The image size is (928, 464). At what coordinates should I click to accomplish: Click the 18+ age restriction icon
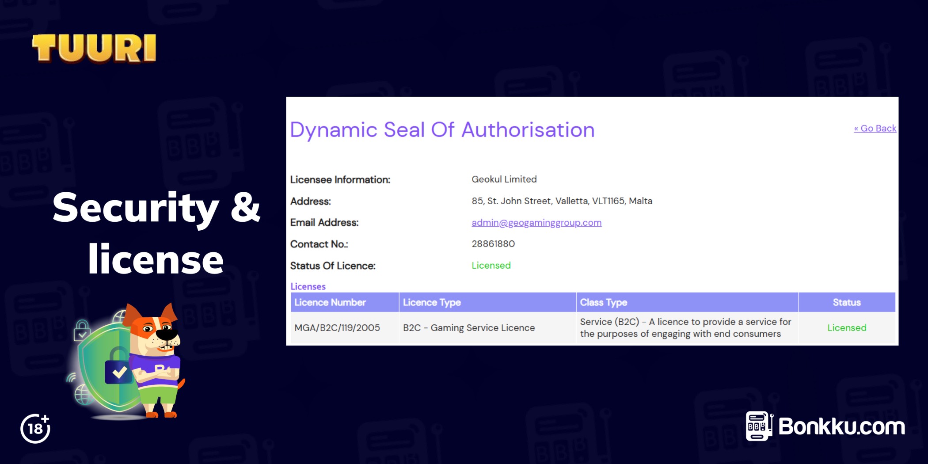click(35, 428)
